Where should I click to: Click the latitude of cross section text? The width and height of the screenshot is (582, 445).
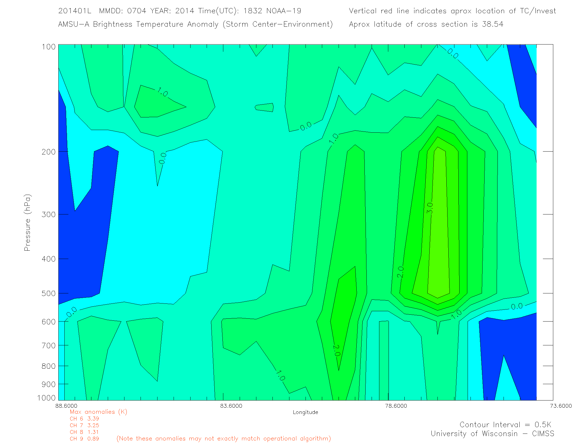[426, 24]
